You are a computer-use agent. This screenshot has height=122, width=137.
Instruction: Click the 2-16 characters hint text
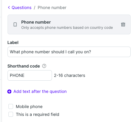click(70, 75)
